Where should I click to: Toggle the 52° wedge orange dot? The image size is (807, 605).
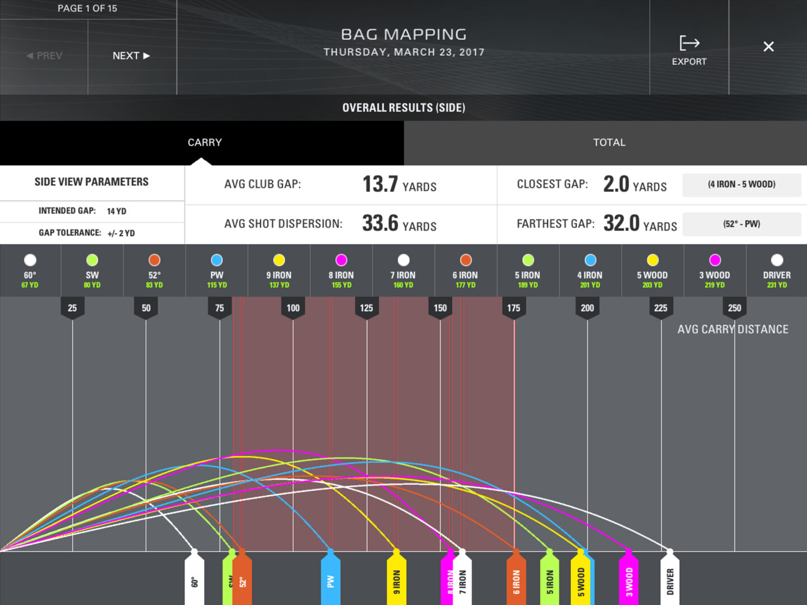click(x=155, y=260)
